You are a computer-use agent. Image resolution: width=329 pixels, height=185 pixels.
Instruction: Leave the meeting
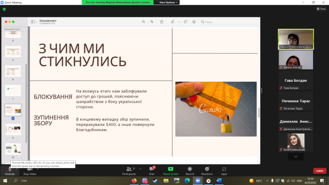tap(320, 171)
